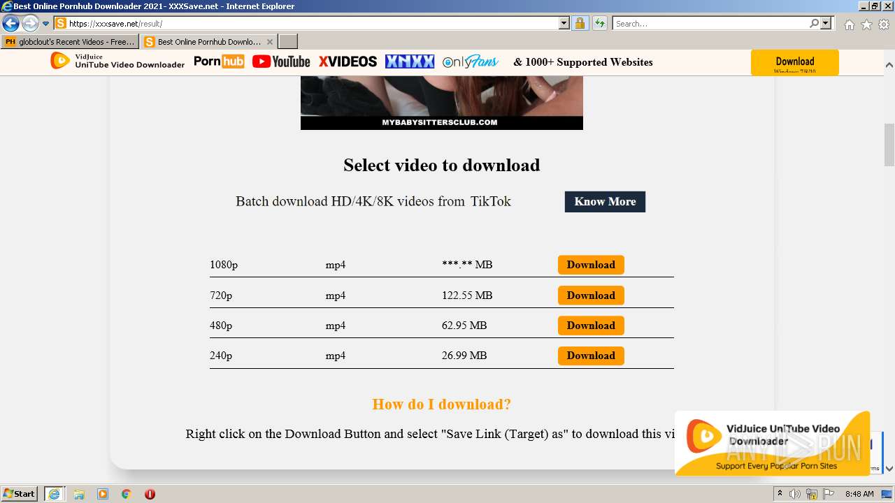The width and height of the screenshot is (895, 503).
Task: Click the Internet Explorer taskbar icon
Action: pos(54,494)
